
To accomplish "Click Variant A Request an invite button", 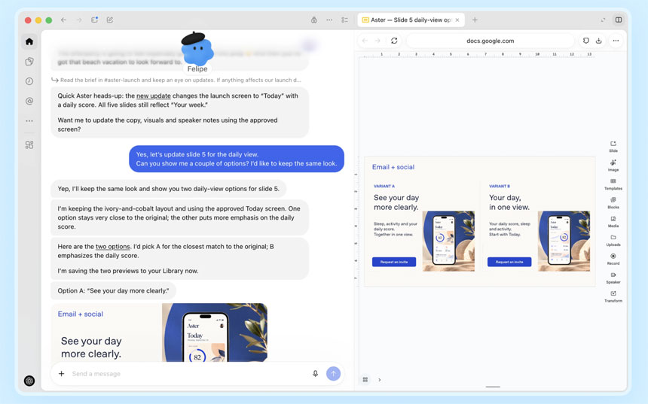I will coord(394,262).
